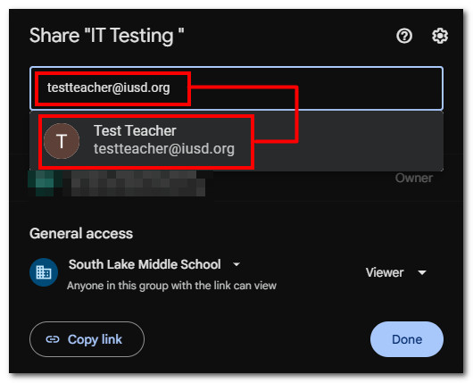Click the brown T avatar circle

coord(62,141)
